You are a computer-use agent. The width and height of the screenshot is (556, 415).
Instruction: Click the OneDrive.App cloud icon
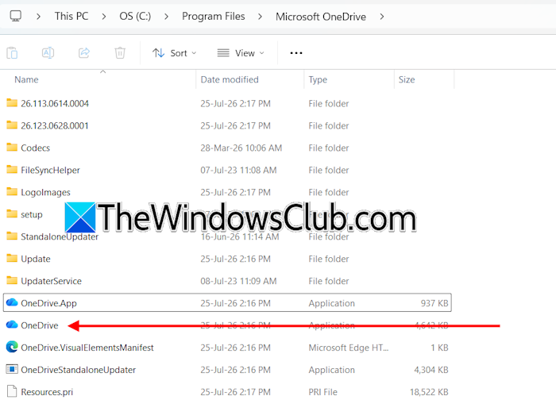click(12, 302)
